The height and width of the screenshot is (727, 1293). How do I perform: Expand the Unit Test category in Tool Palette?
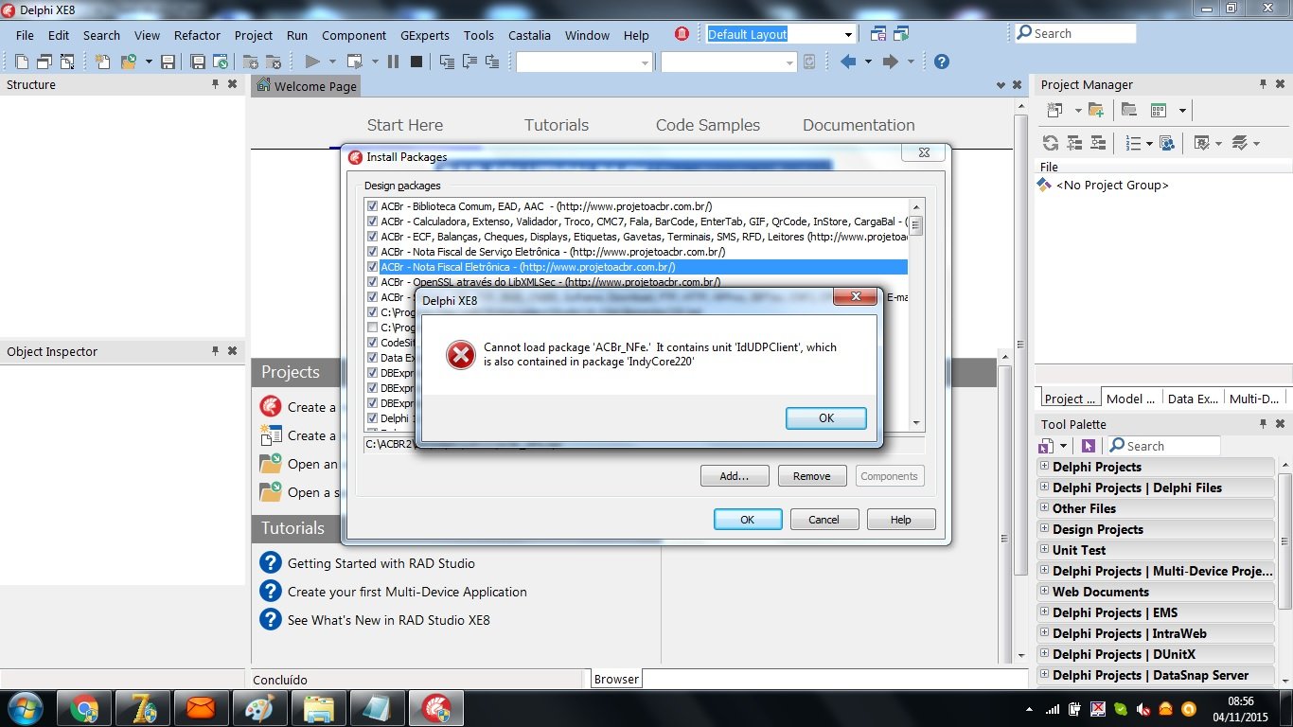1044,549
